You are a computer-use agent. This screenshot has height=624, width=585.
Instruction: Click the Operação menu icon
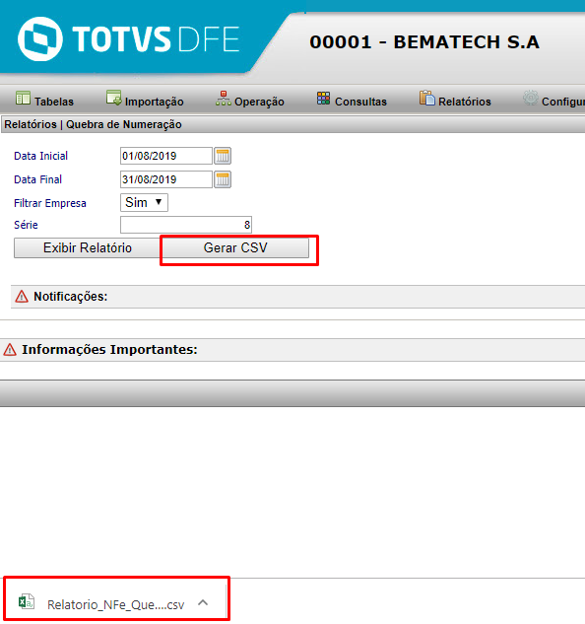[224, 98]
